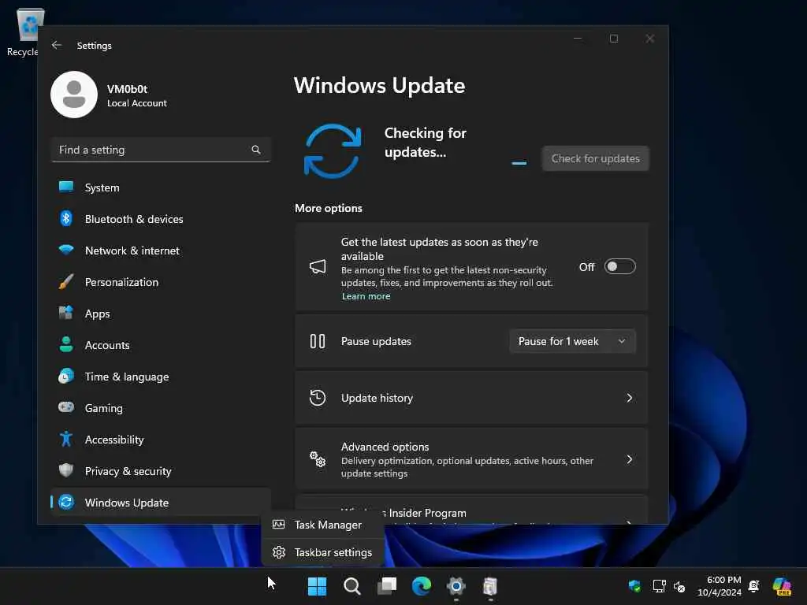Click the Apps icon in sidebar

pyautogui.click(x=66, y=313)
